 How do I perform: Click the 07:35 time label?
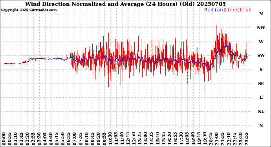pos(81,139)
